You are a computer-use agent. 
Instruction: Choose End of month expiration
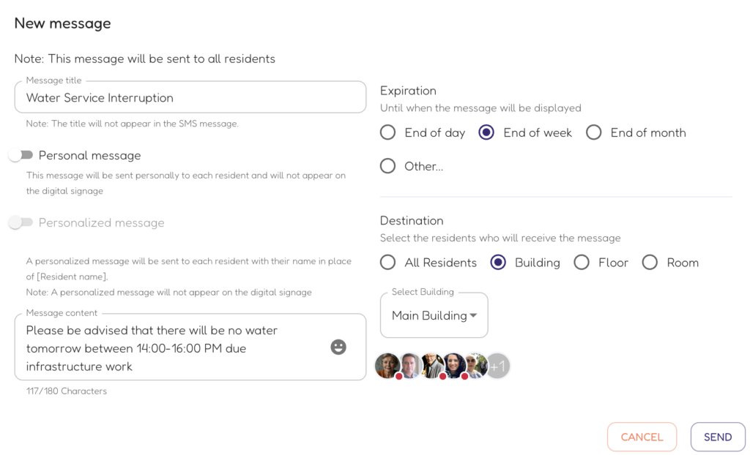coord(593,132)
